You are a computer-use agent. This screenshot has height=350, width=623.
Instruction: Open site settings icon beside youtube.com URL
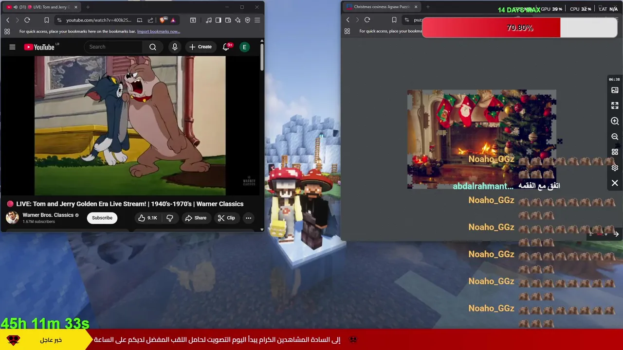point(59,20)
